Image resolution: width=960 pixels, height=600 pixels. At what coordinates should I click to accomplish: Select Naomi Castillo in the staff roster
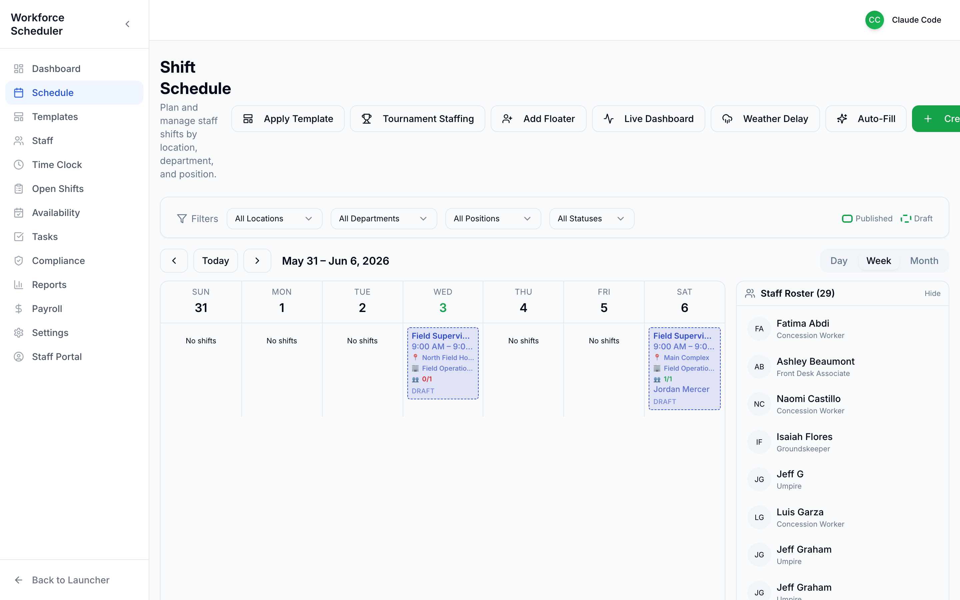(843, 404)
